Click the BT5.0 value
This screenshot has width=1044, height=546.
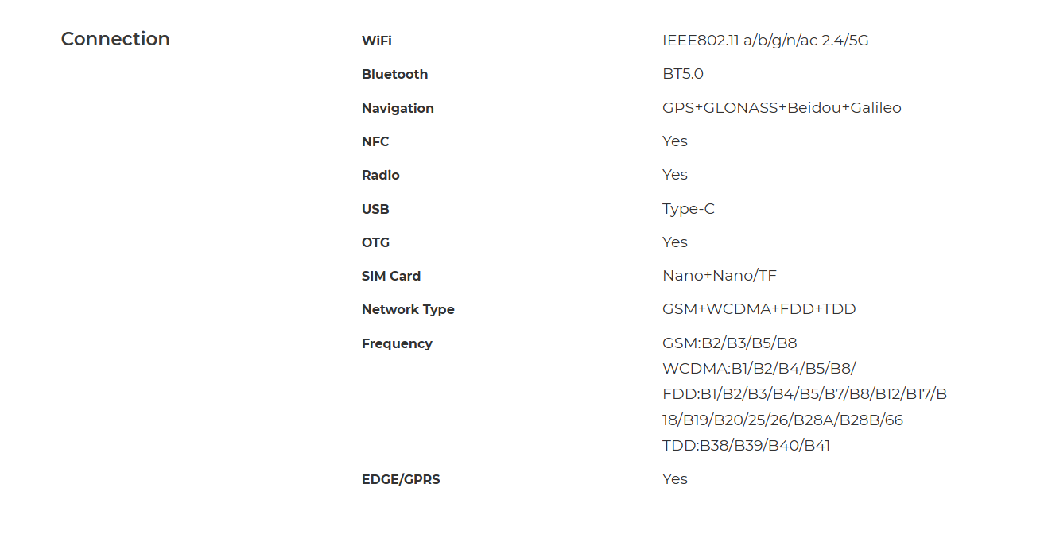(x=683, y=74)
